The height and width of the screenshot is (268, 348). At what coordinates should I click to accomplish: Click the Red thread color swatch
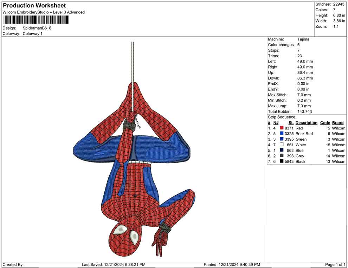pyautogui.click(x=282, y=128)
